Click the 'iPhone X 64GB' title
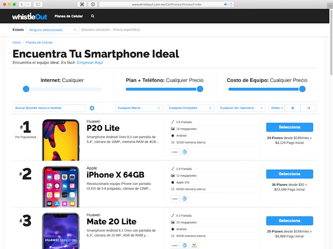The image size is (333, 249). pyautogui.click(x=115, y=175)
